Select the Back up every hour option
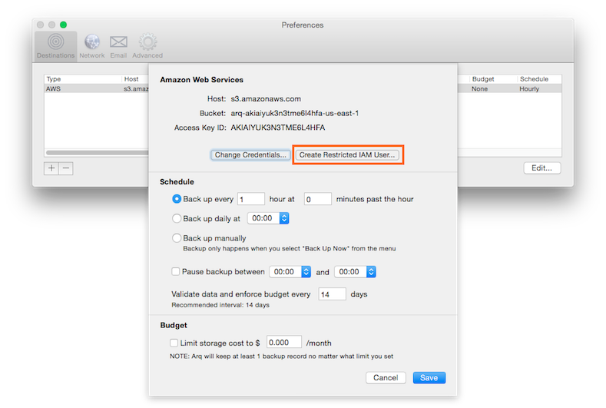The height and width of the screenshot is (408, 606). pyautogui.click(x=177, y=199)
